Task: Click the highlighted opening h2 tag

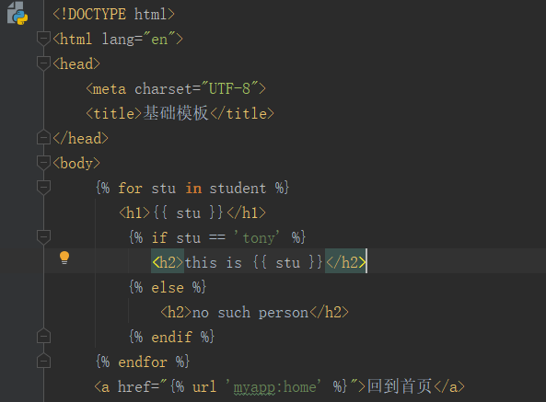Action: point(168,262)
